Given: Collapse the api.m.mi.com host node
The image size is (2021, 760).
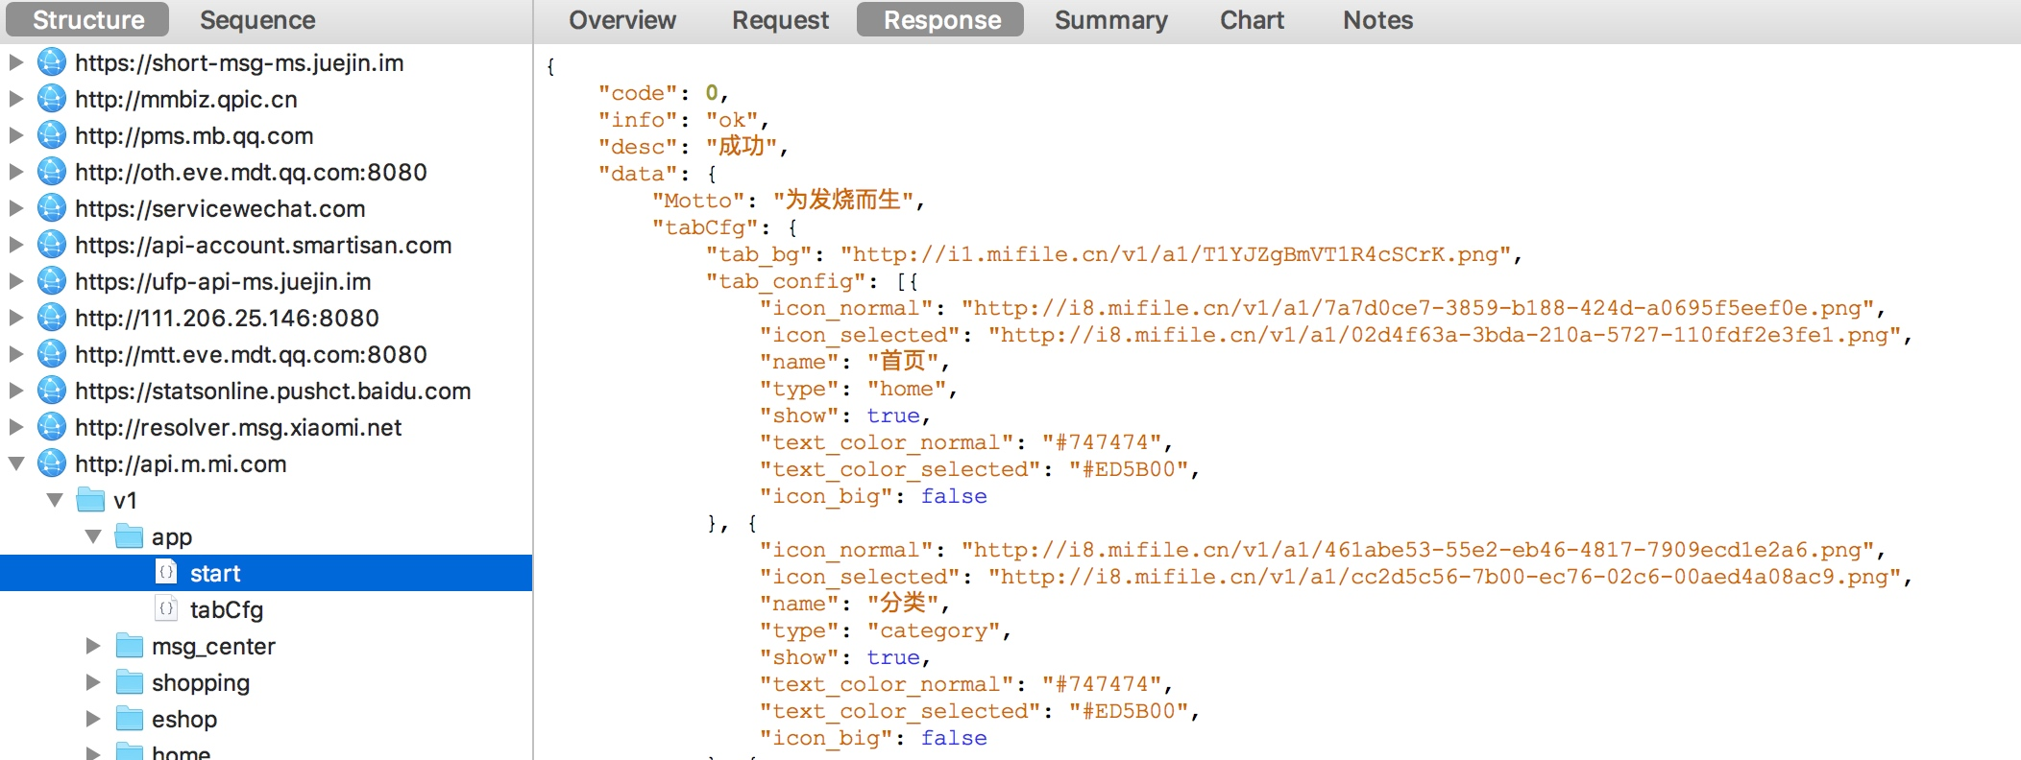Looking at the screenshot, I should tap(16, 463).
